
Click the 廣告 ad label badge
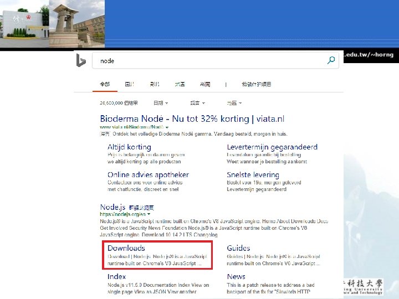pos(105,134)
